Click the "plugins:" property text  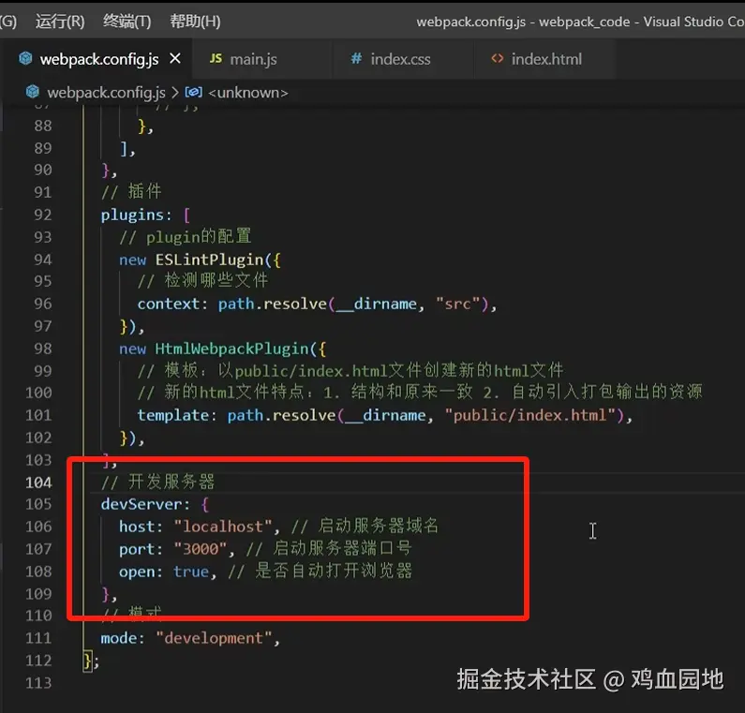click(x=136, y=215)
